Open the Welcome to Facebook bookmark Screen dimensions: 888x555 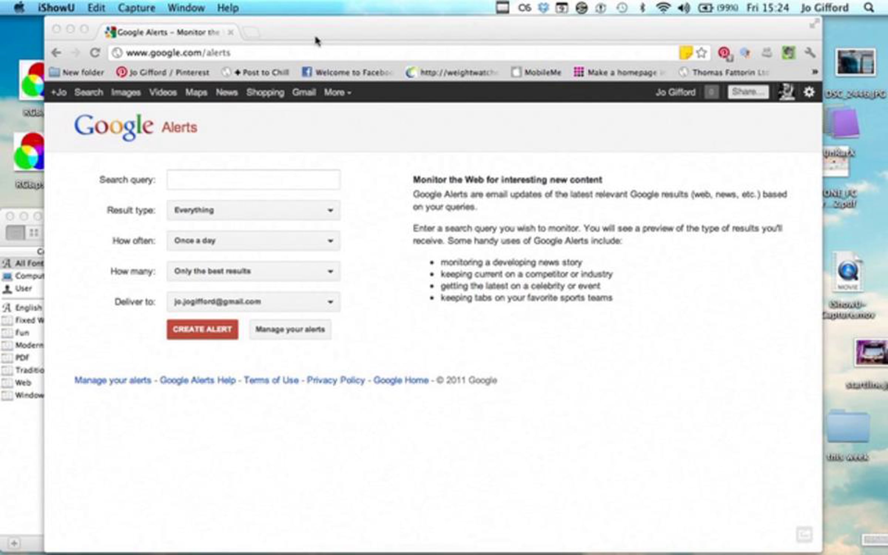[347, 72]
